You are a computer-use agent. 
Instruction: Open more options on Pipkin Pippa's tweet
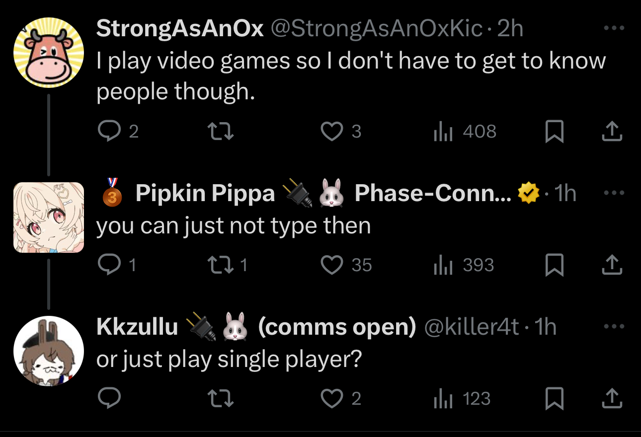coord(614,193)
